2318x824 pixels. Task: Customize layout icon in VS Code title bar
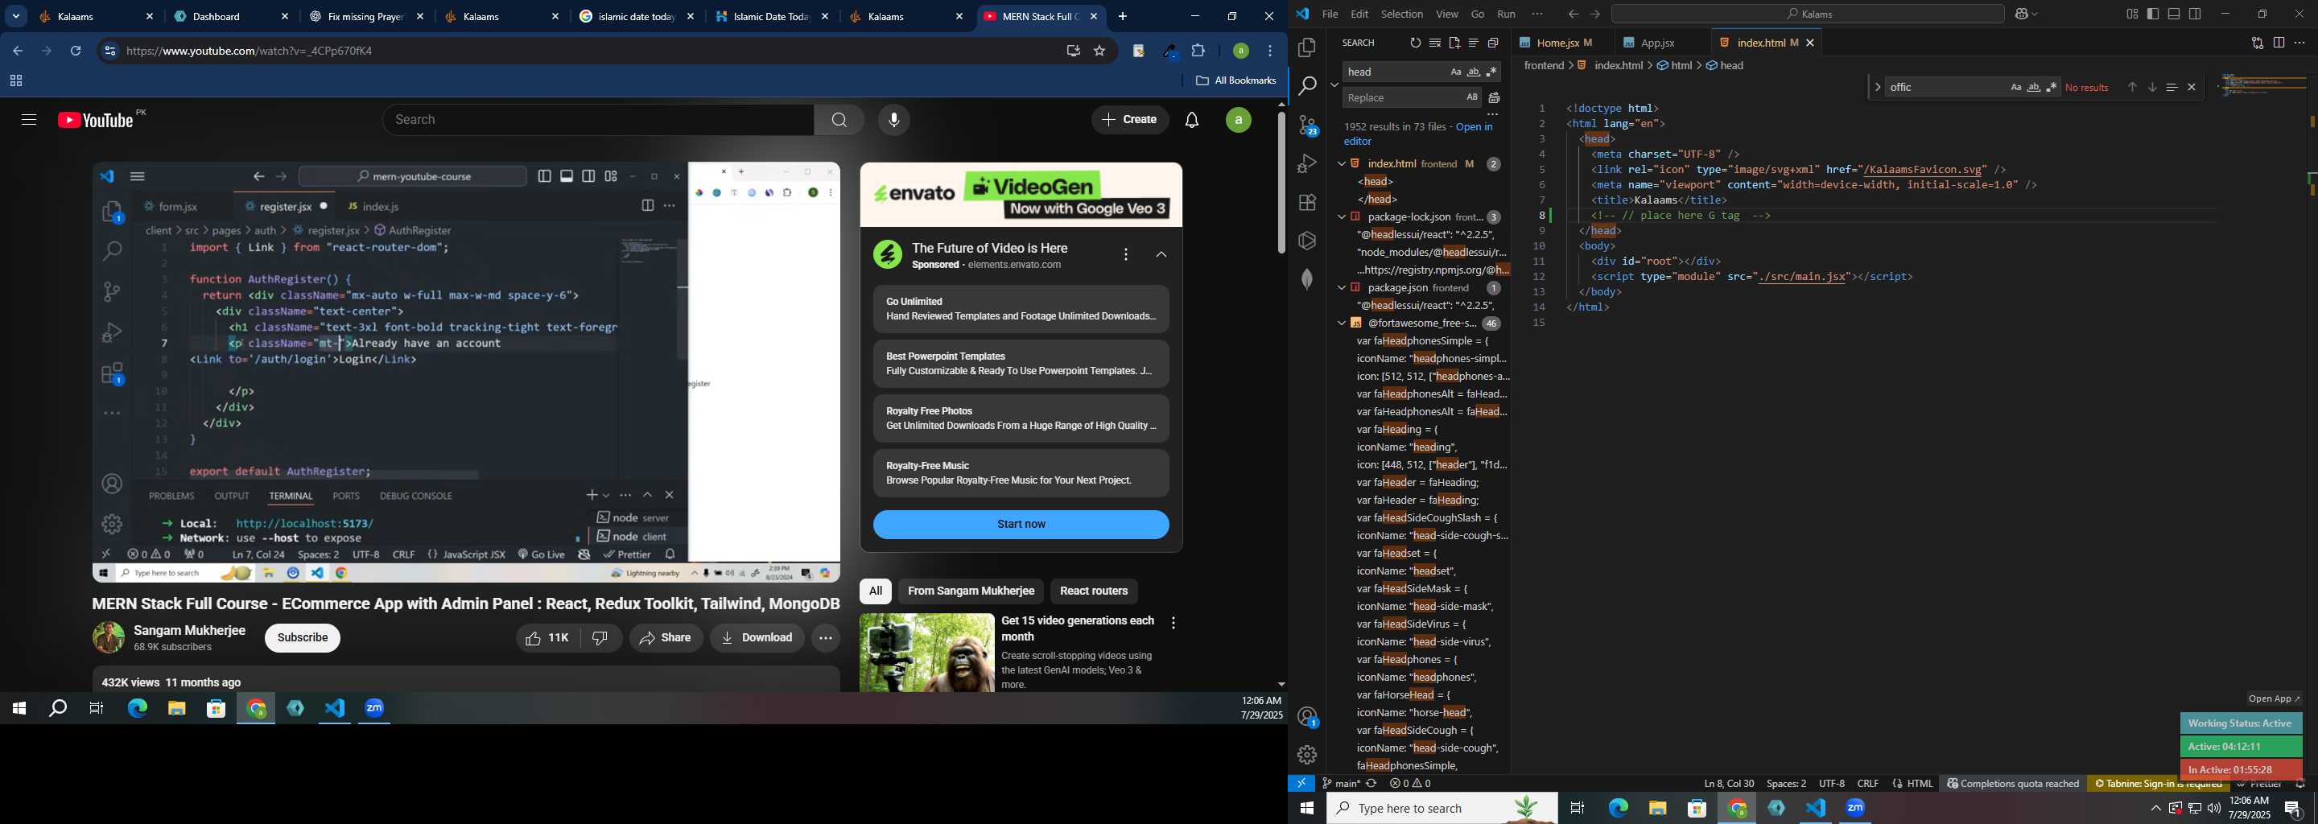(2132, 14)
